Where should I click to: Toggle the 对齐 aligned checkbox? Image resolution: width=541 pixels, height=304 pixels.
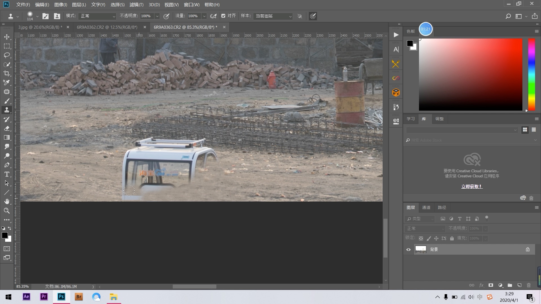[223, 16]
